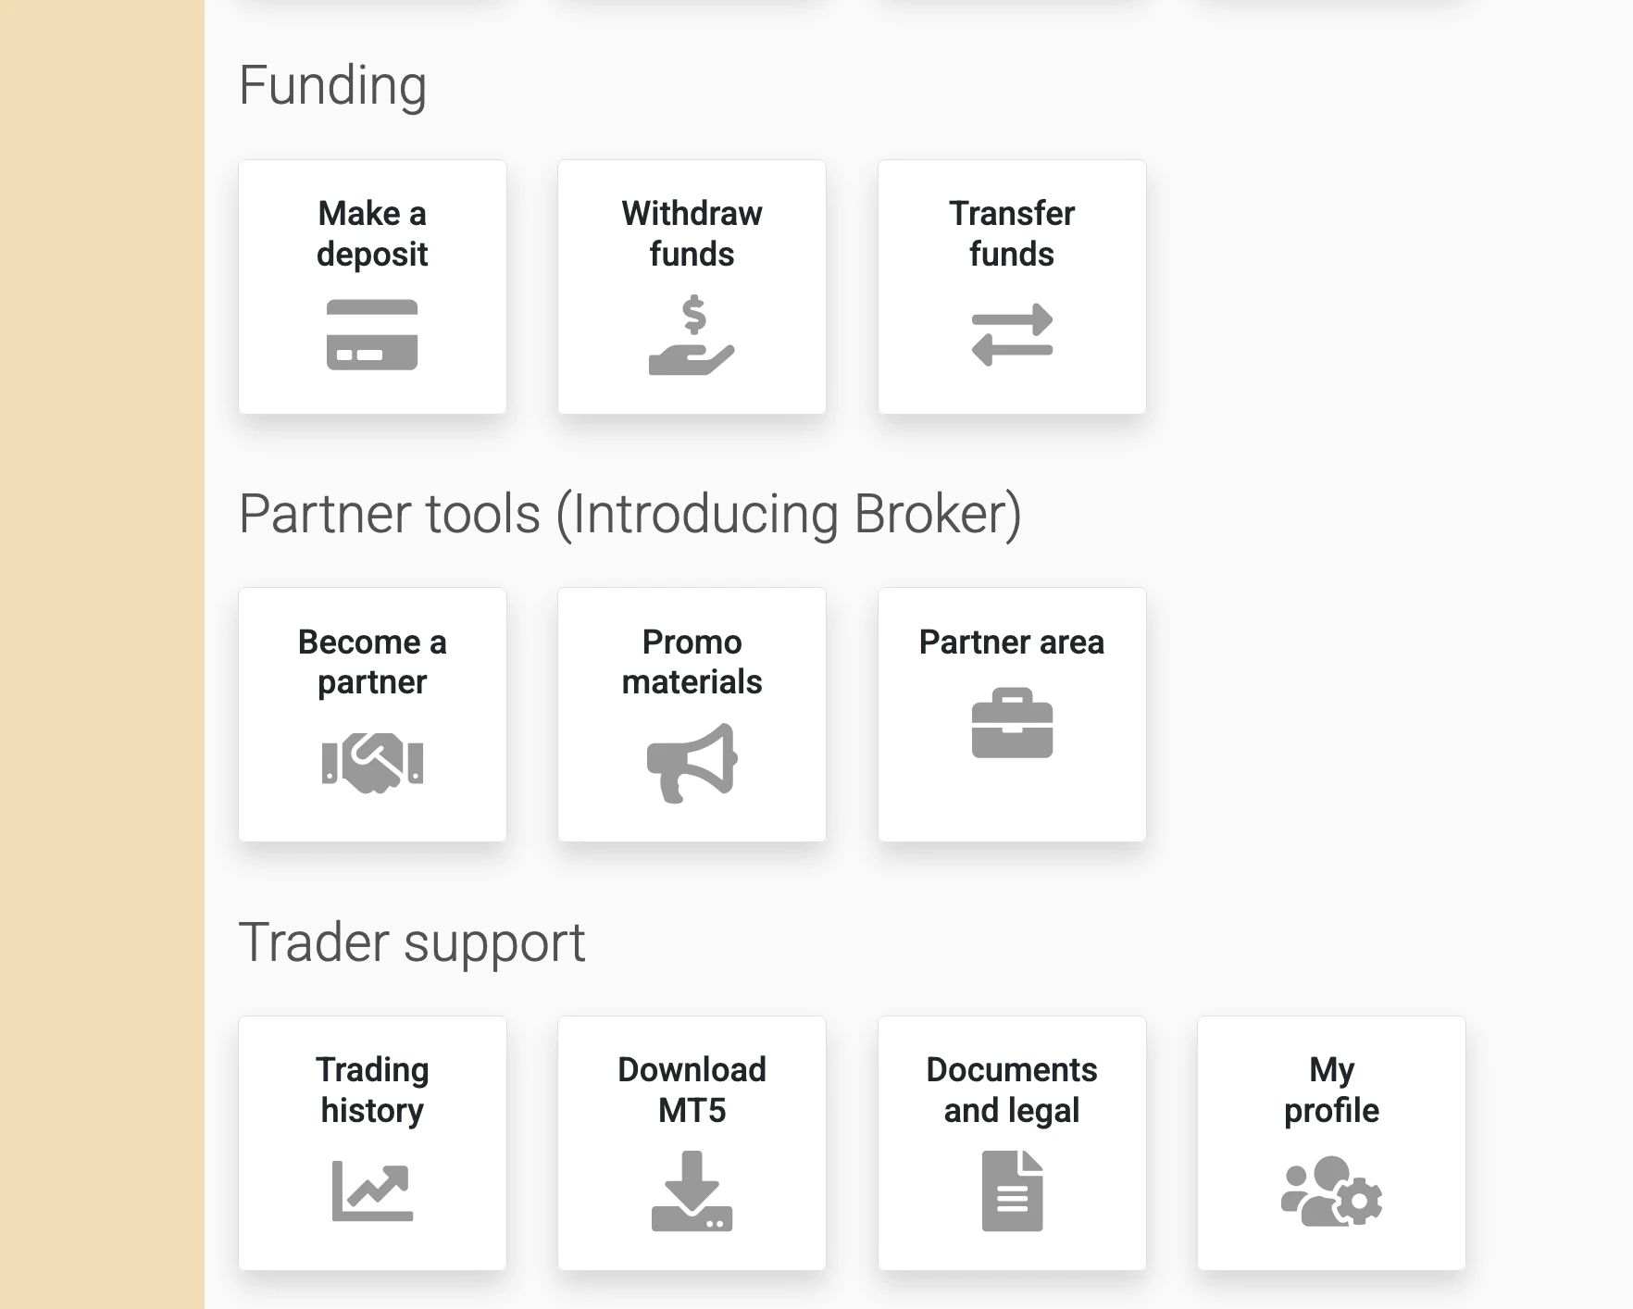Open the Documents and legal label
1633x1309 pixels.
pyautogui.click(x=1012, y=1090)
